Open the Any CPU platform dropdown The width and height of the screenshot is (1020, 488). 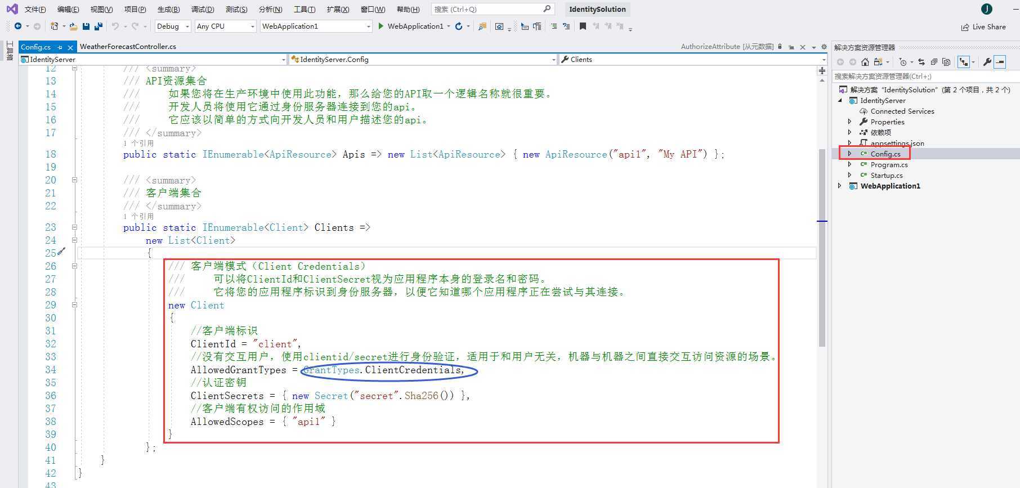click(225, 26)
